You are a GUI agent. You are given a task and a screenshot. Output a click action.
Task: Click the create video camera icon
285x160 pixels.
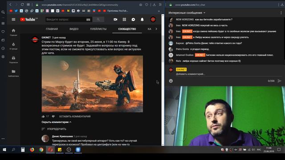pos(115,20)
